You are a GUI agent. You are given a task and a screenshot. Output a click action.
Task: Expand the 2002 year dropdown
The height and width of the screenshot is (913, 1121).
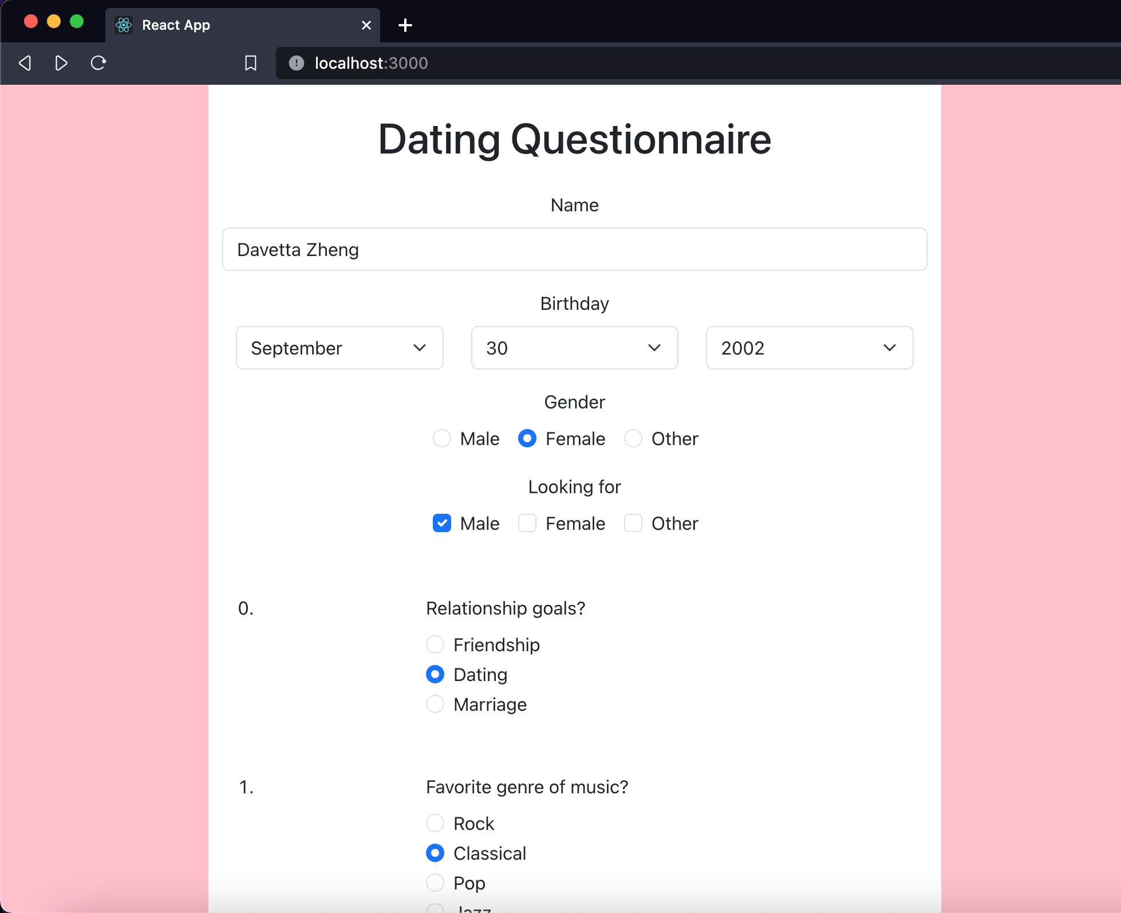coord(809,348)
